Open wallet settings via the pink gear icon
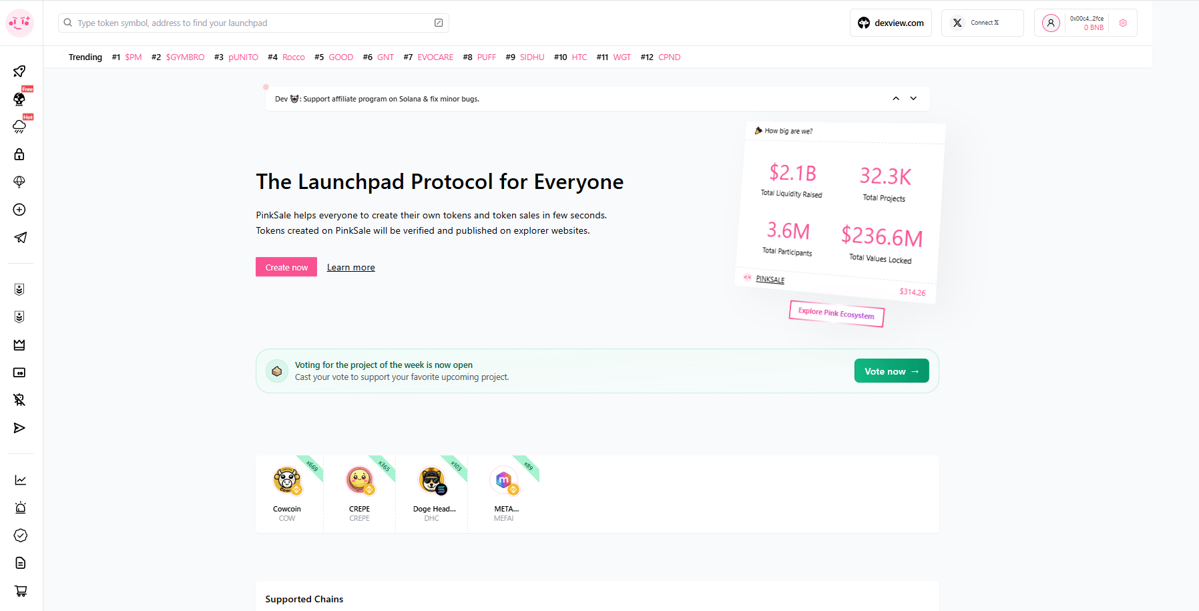The height and width of the screenshot is (611, 1199). pos(1123,22)
